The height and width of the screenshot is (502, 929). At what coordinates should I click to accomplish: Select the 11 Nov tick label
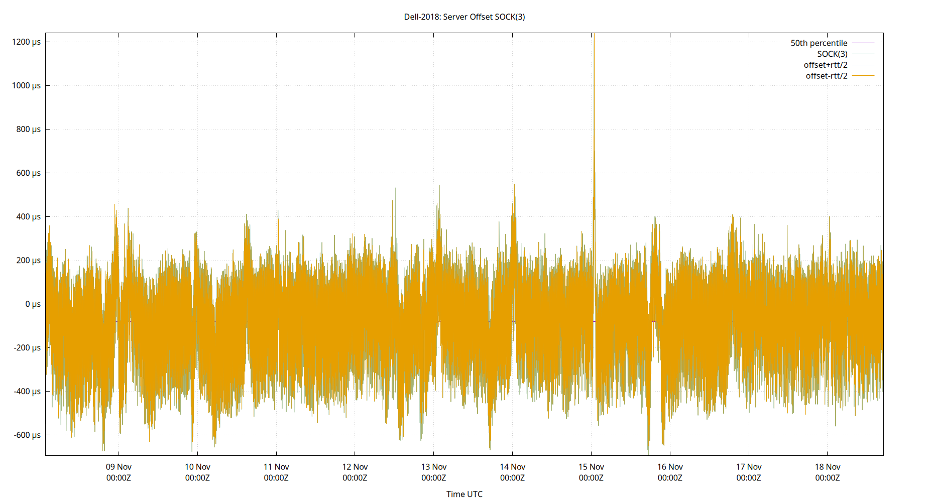[x=276, y=466]
